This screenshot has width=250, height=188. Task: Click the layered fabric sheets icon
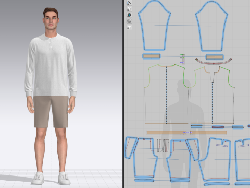(129, 21)
